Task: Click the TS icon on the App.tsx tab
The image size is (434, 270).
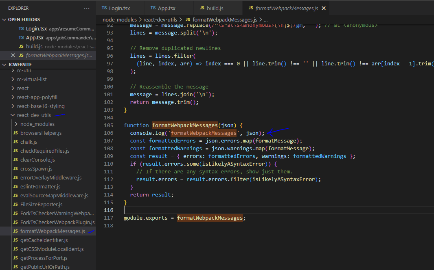Action: [152, 7]
